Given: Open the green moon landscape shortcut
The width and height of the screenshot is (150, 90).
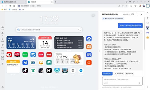Looking at the screenshot, I should click(49, 62).
